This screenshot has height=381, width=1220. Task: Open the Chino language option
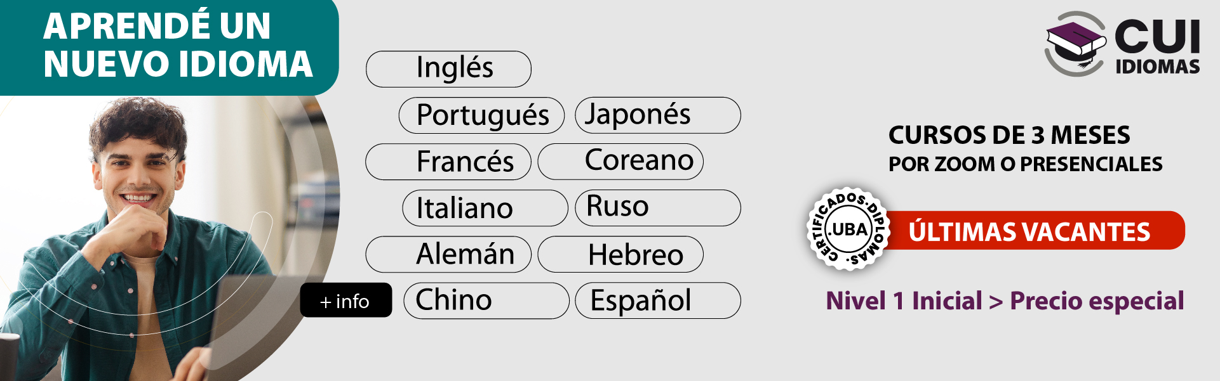click(486, 300)
